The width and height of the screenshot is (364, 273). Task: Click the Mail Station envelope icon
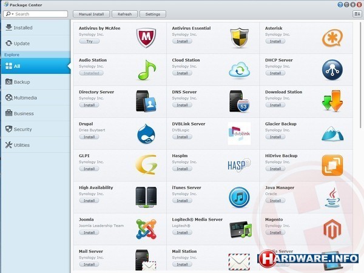click(x=239, y=262)
